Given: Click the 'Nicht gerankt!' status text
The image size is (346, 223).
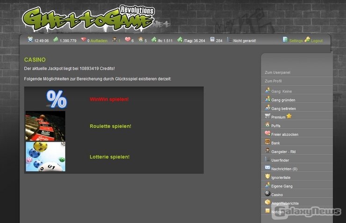Looking at the screenshot, I should click(245, 41).
